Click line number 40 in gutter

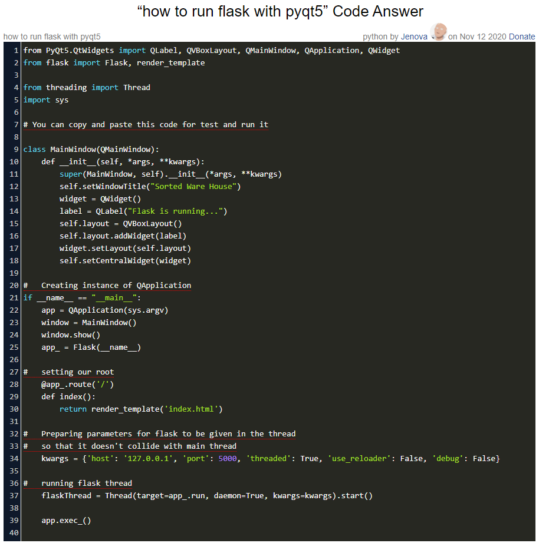coord(14,533)
